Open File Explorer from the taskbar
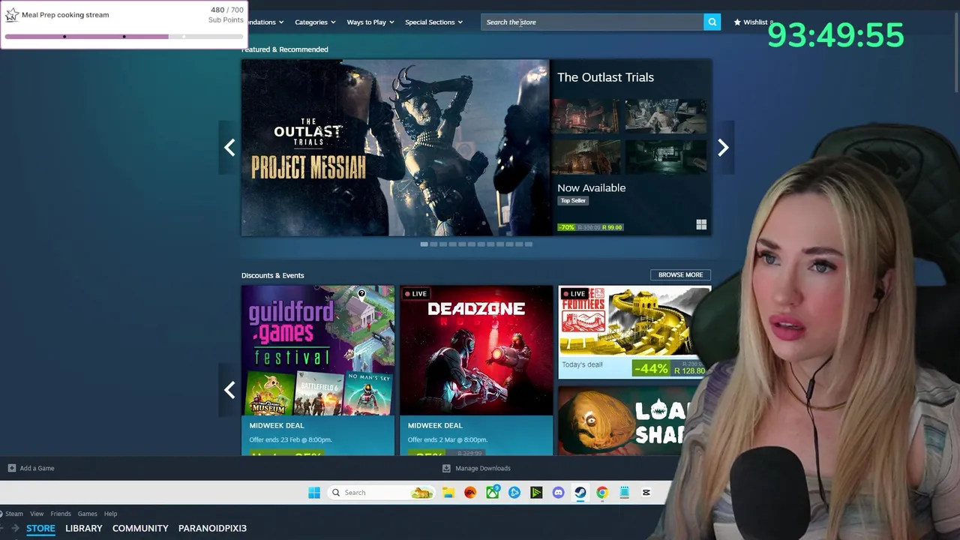The width and height of the screenshot is (960, 540). pos(448,493)
